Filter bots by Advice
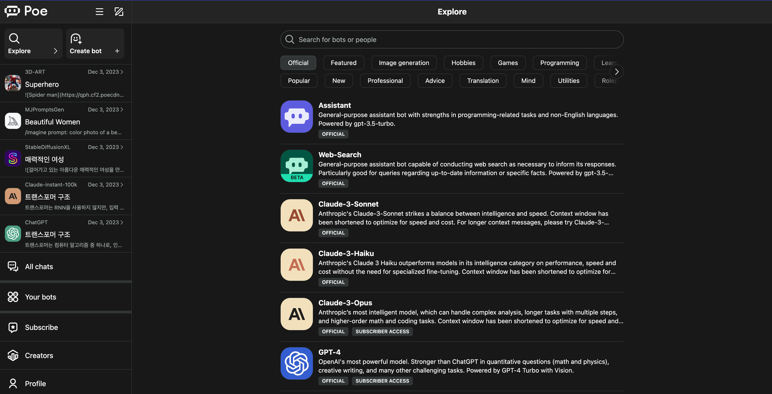 point(435,81)
